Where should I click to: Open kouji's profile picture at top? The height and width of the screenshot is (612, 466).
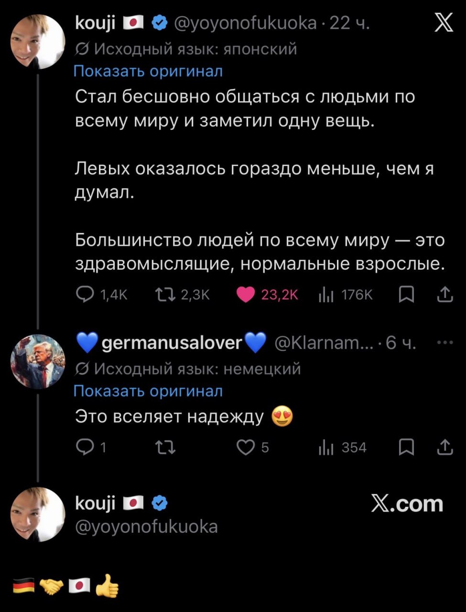(38, 42)
